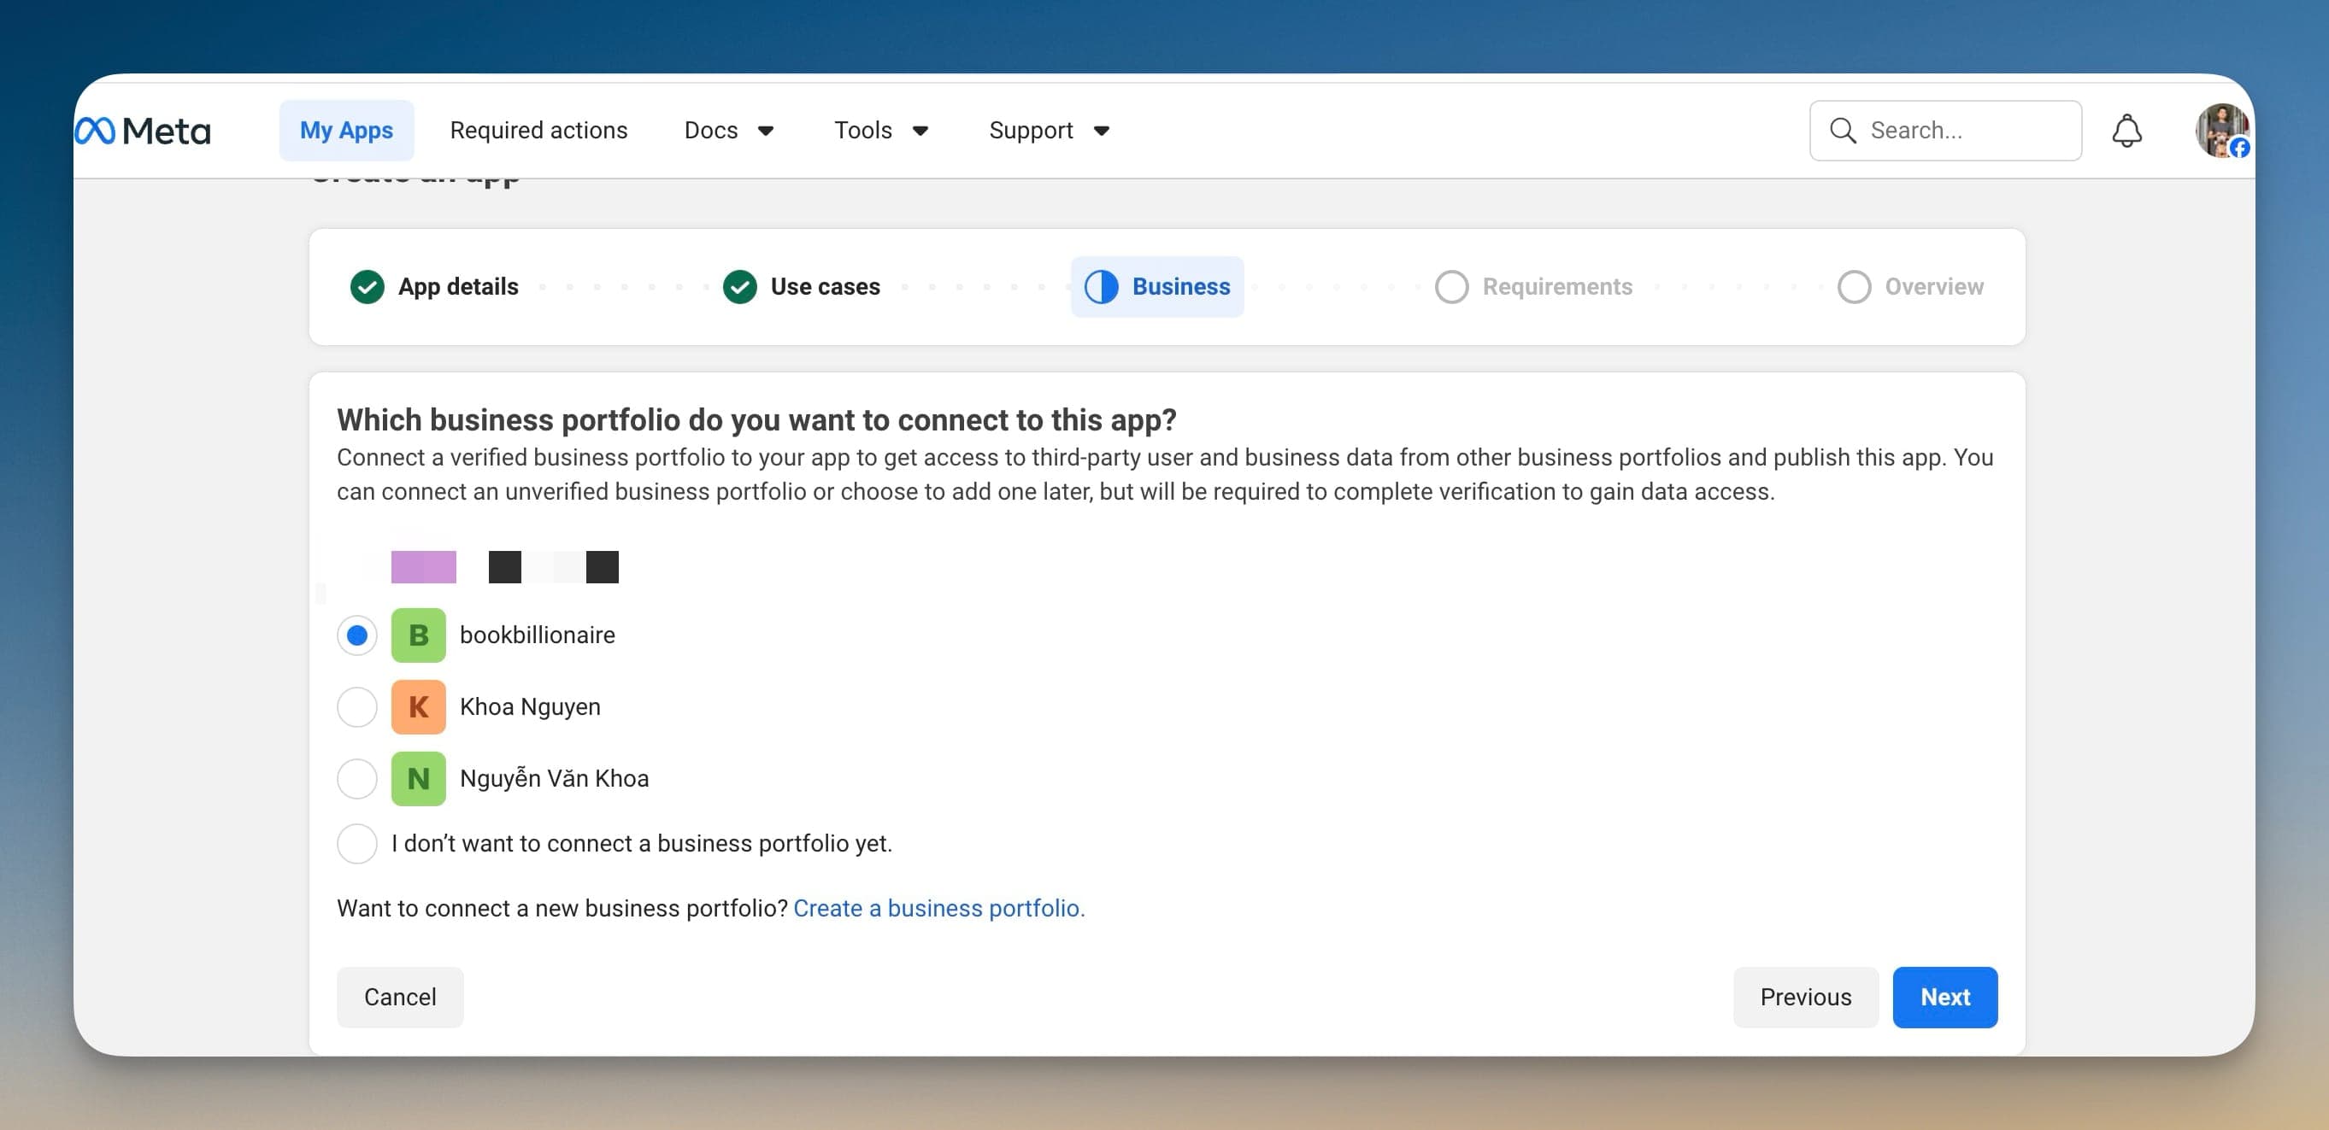2329x1130 pixels.
Task: Click the Requirements step circle
Action: click(x=1451, y=287)
